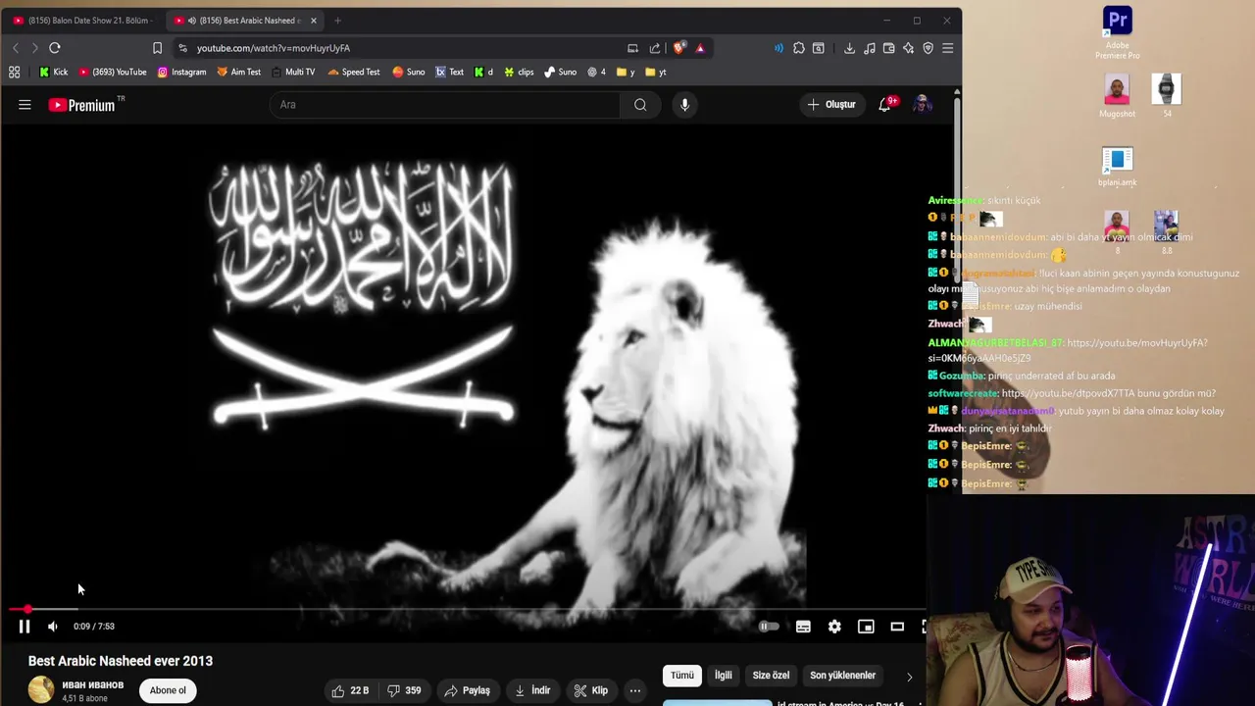Click the video title Best Arabic Nasheed ever 2013
Image resolution: width=1255 pixels, height=706 pixels.
coord(121,661)
